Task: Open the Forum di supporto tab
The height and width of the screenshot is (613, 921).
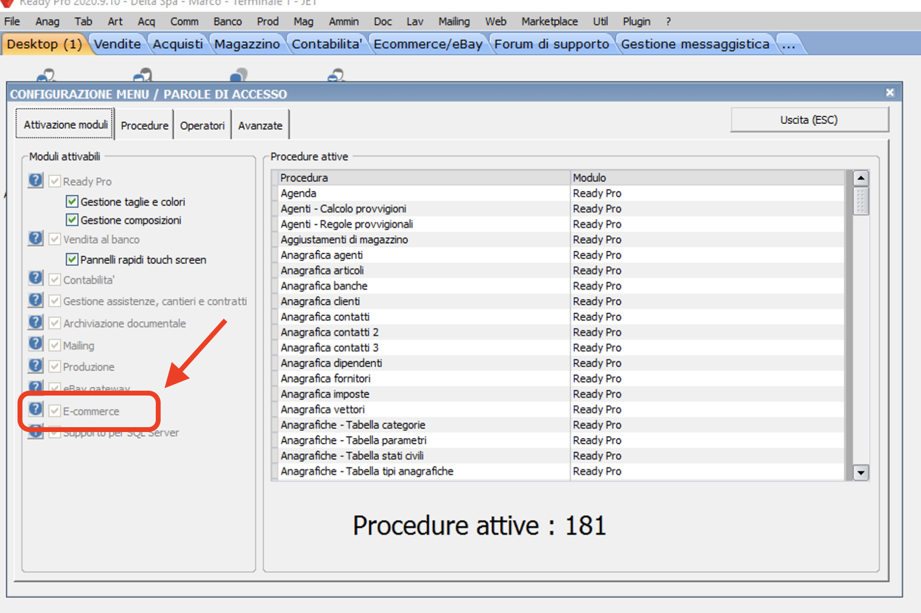Action: [x=552, y=44]
